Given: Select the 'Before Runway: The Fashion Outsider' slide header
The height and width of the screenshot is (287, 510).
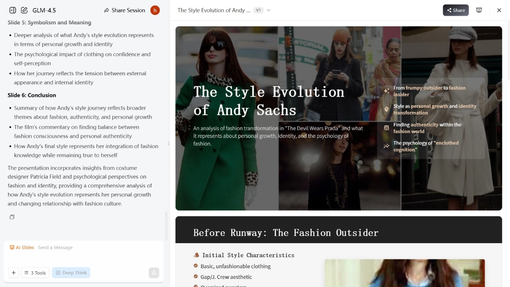Looking at the screenshot, I should pos(286,233).
